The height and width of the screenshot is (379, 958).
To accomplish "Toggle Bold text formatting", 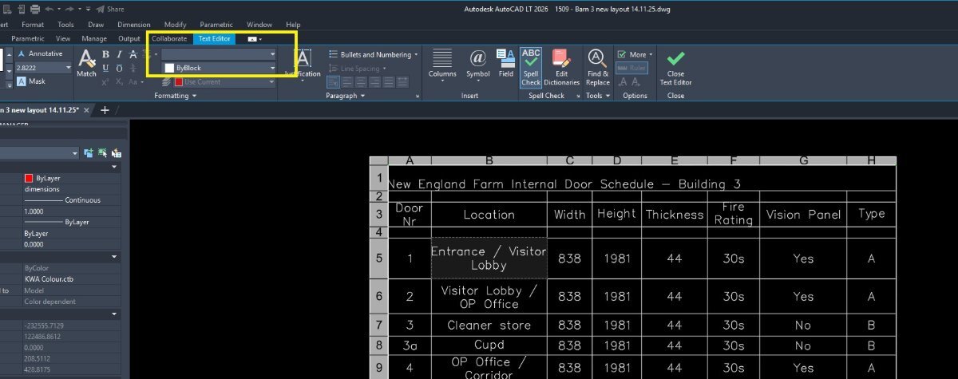I will click(105, 54).
